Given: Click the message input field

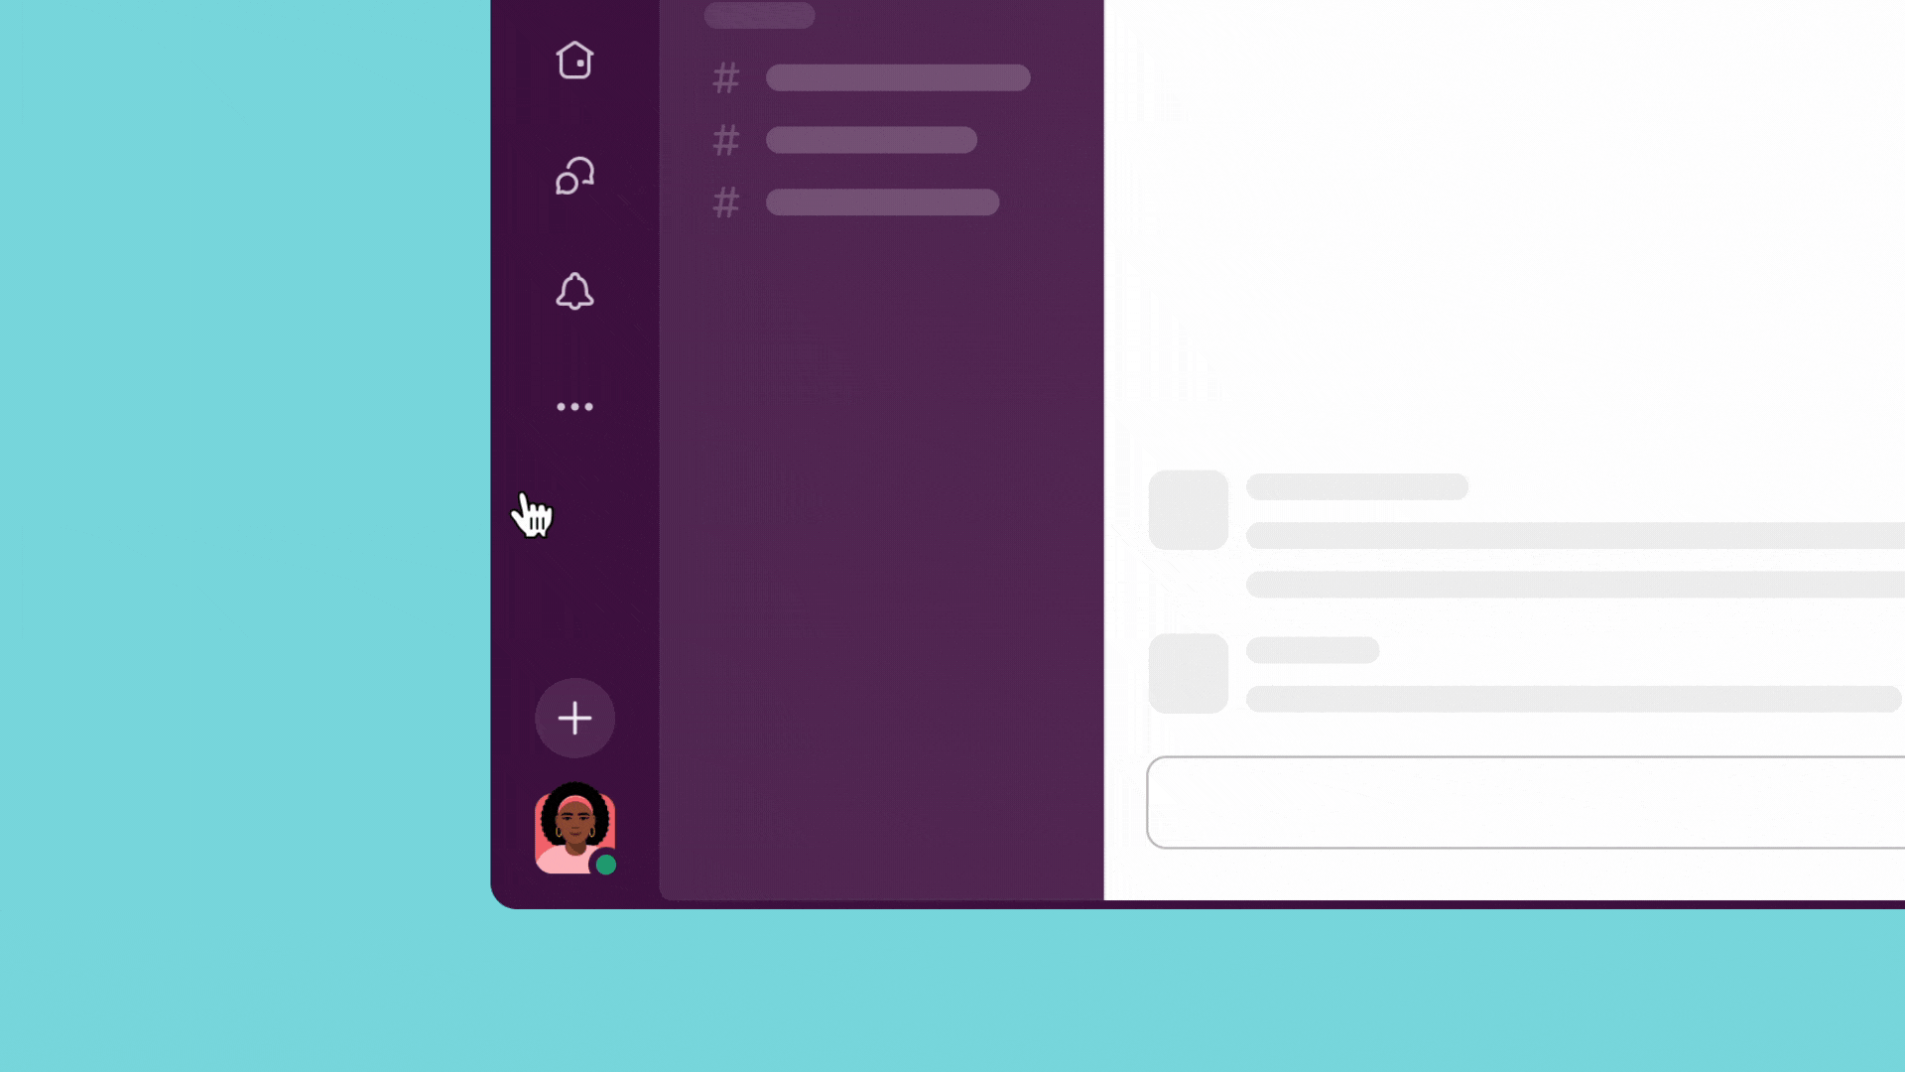Looking at the screenshot, I should point(1524,802).
